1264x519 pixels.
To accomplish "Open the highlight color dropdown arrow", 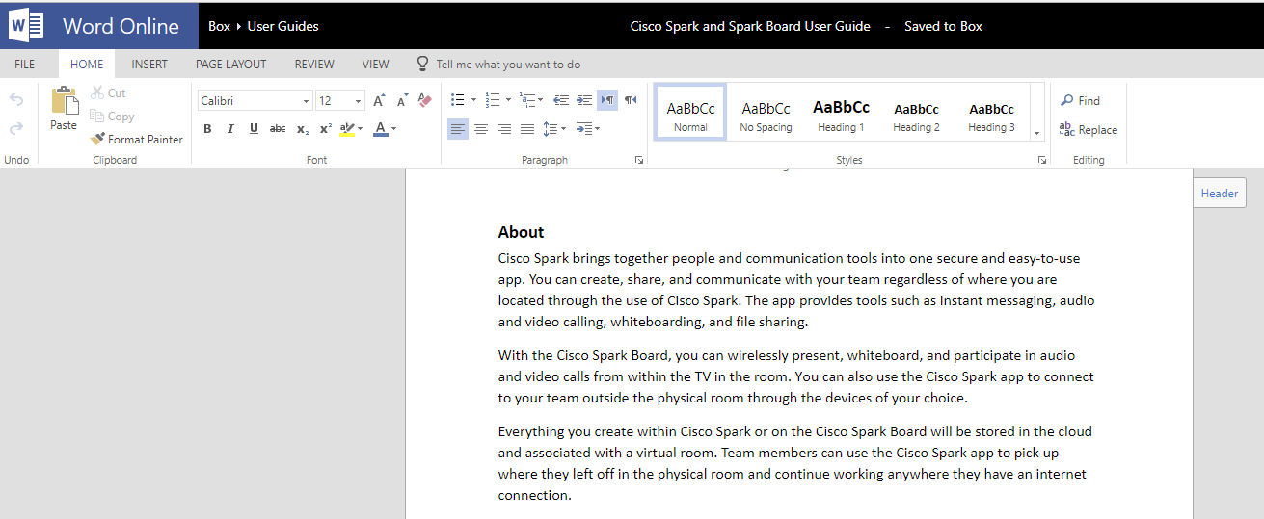I will tap(361, 129).
